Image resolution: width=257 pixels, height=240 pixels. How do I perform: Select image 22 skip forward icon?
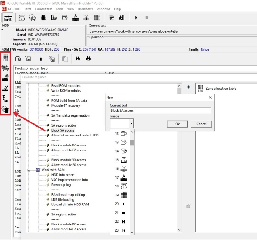[x=121, y=222]
